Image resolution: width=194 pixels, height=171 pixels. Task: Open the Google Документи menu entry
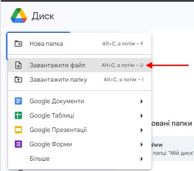click(x=80, y=101)
